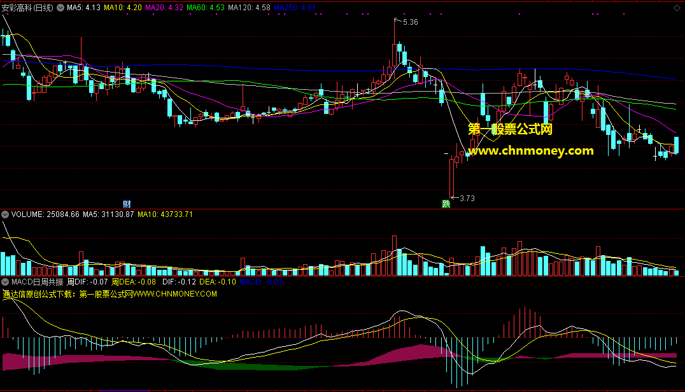
Task: Click the 周DEA: -0.08 value
Action: (x=134, y=282)
